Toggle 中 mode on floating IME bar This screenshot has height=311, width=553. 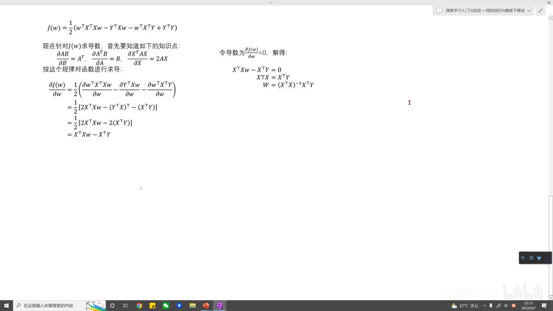point(523,258)
